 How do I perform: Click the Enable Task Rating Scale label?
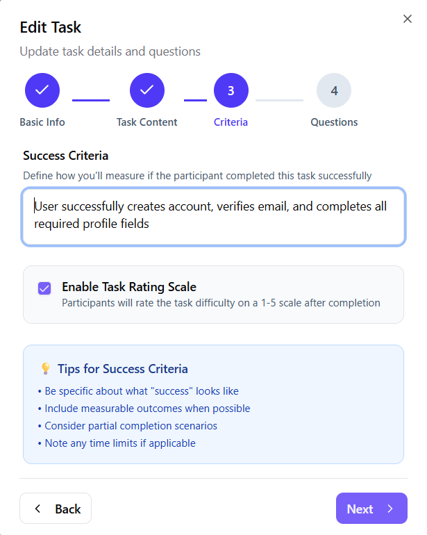129,287
